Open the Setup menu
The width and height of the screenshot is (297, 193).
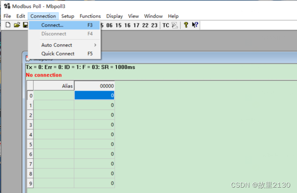point(68,16)
